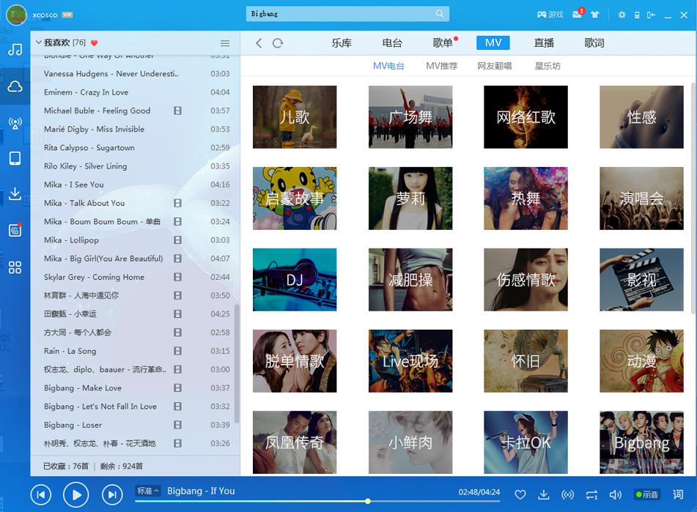Image resolution: width=697 pixels, height=512 pixels.
Task: Toggle favorite heart for the playing song
Action: (520, 495)
